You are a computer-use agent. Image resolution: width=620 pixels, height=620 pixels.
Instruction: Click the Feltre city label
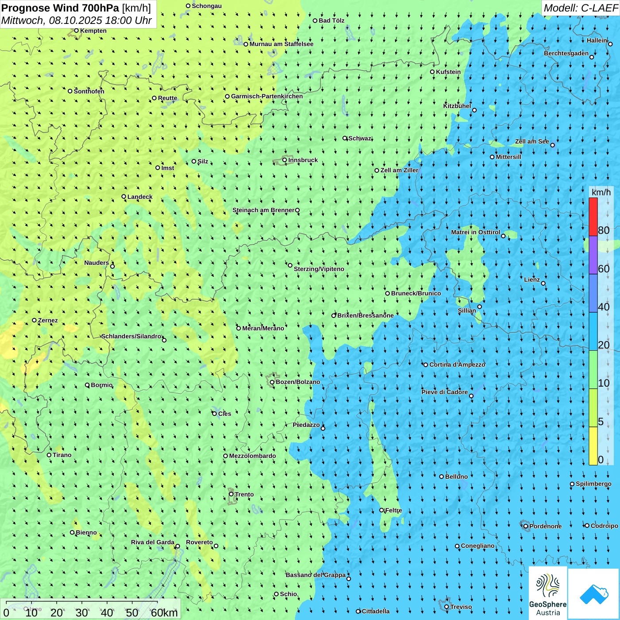(x=394, y=510)
